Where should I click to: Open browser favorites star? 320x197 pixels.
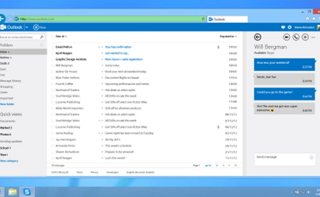tap(314, 19)
